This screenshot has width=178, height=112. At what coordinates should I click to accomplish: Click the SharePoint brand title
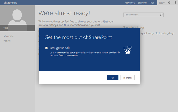[10, 2]
